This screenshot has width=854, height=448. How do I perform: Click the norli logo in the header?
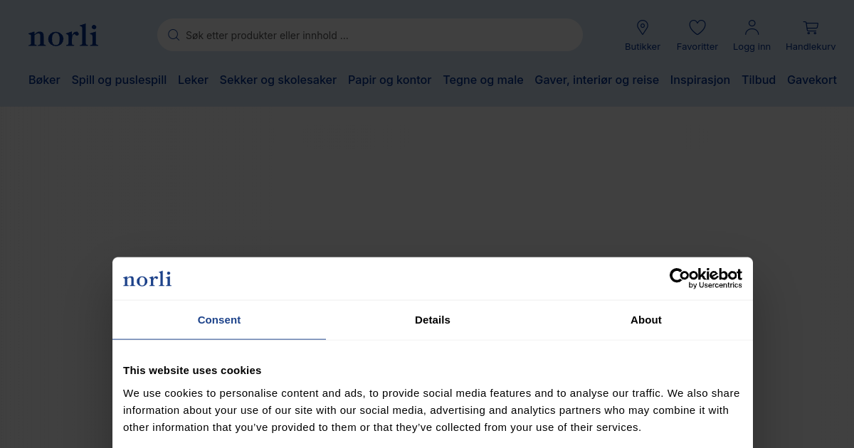tap(63, 35)
